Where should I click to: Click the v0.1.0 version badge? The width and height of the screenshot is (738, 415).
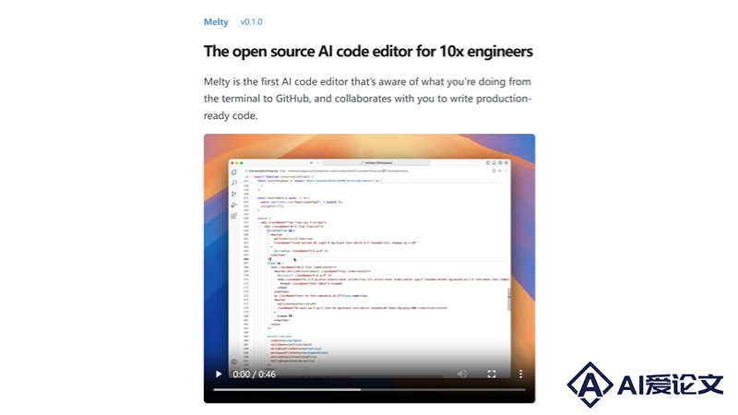[251, 21]
